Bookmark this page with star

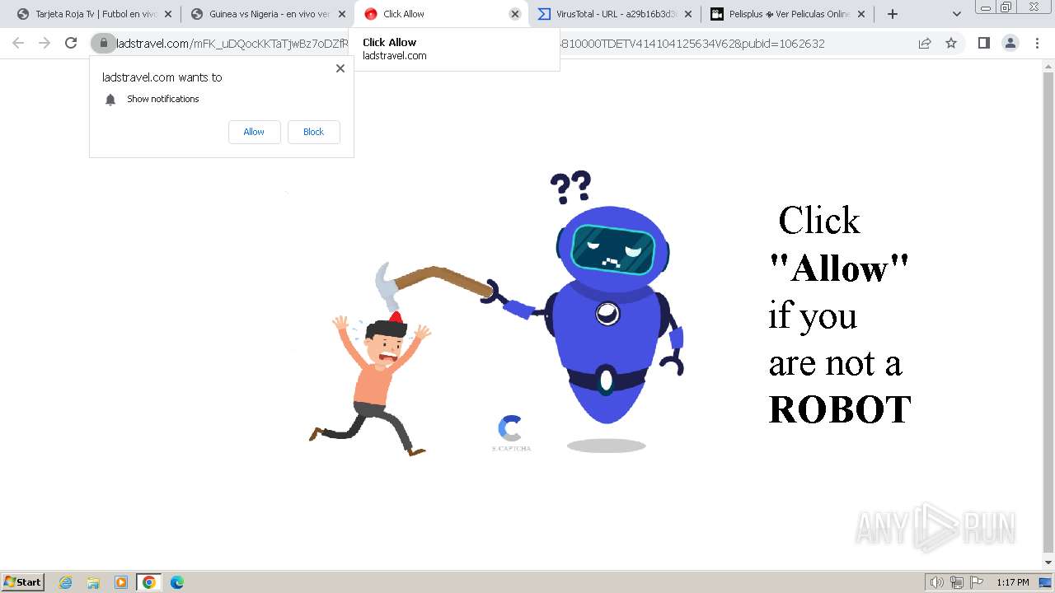[951, 44]
